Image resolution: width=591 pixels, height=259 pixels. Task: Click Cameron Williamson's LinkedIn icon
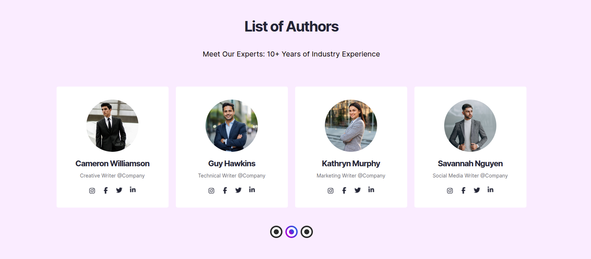pos(133,190)
